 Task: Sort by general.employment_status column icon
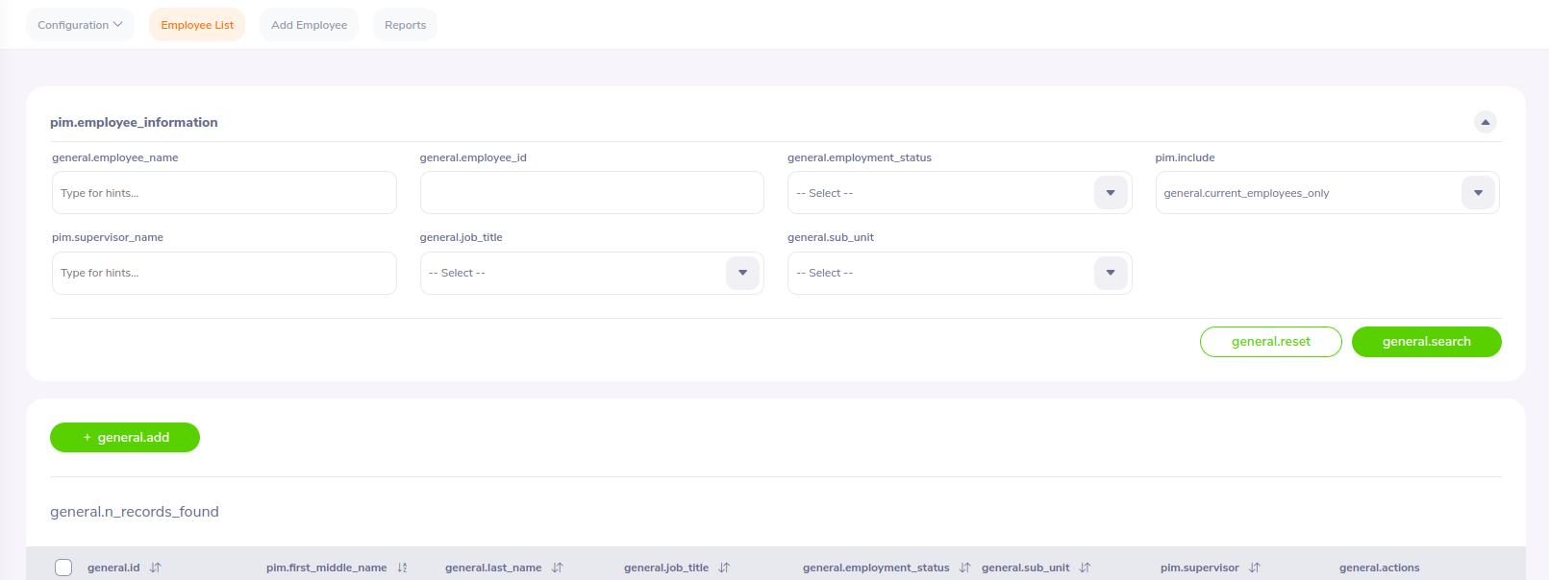[965, 568]
